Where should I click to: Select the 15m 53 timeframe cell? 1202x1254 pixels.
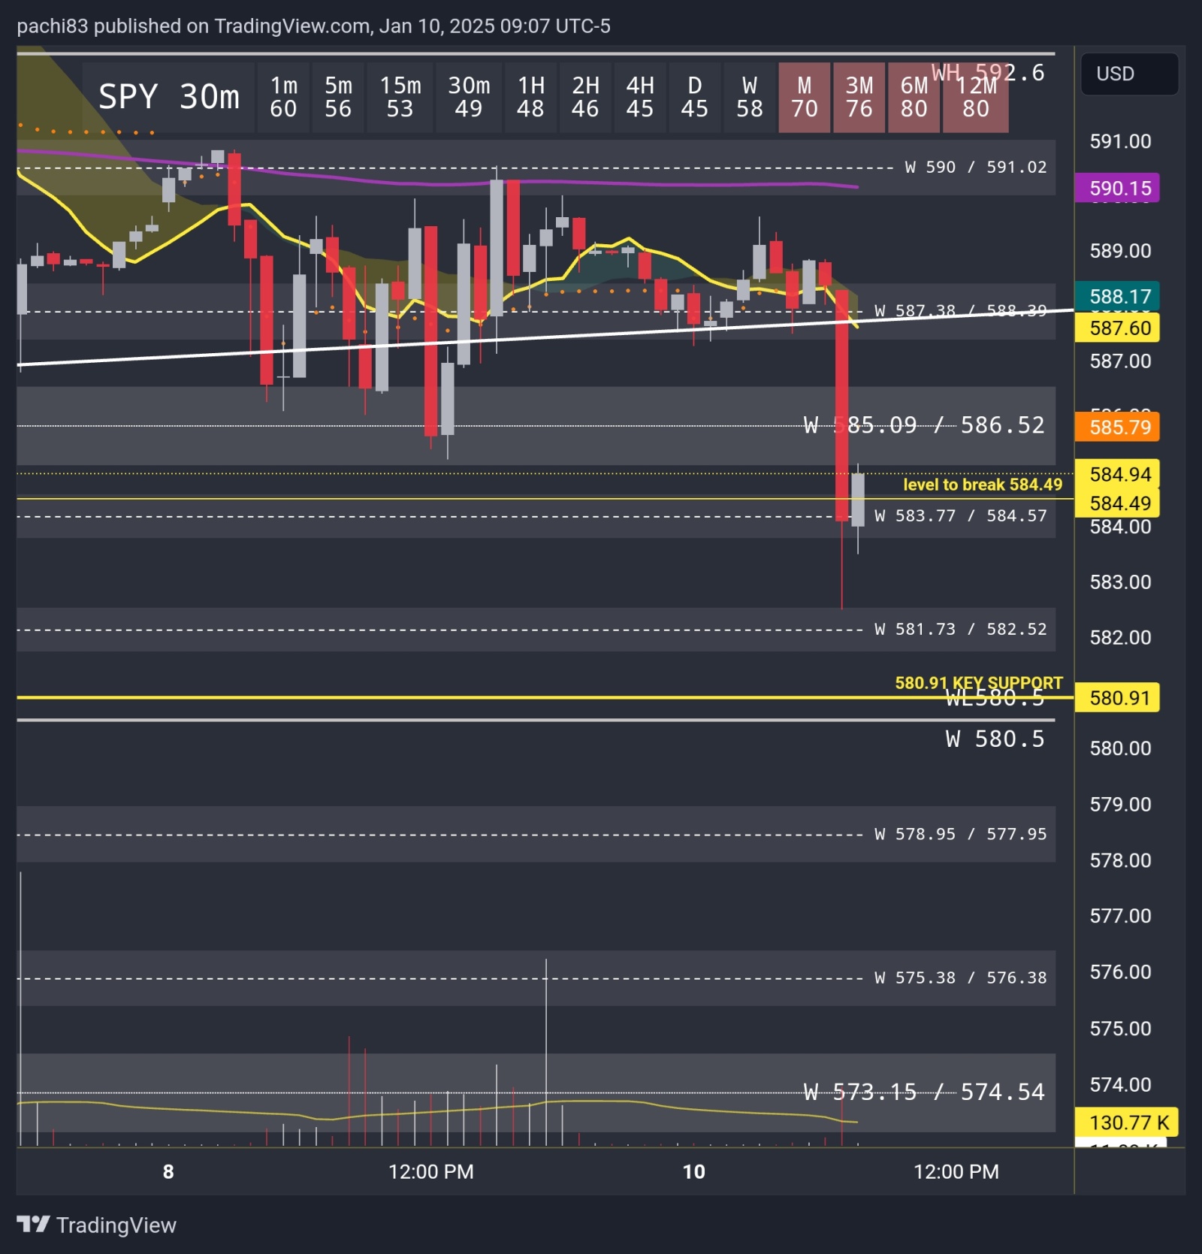(x=400, y=98)
